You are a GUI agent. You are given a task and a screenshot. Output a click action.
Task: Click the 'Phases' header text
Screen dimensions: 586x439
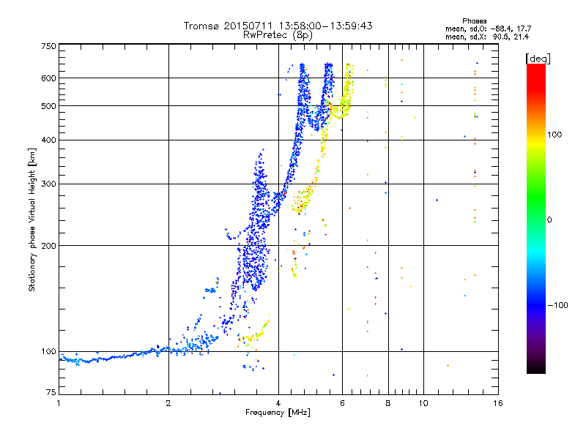pos(474,21)
